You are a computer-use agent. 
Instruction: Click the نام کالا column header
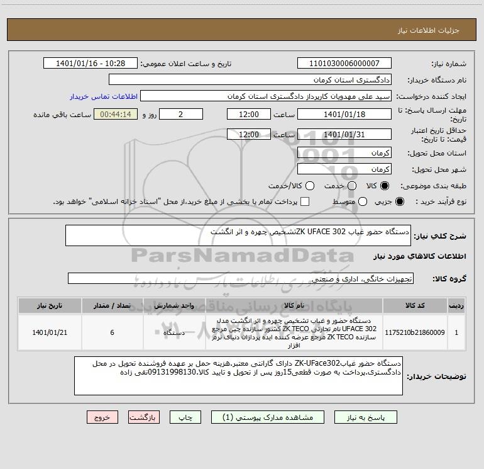(294, 305)
